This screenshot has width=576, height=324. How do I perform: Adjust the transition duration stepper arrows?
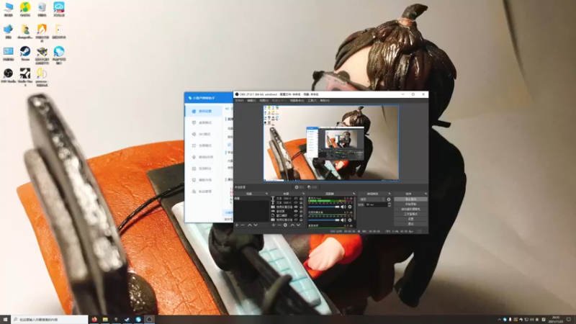coord(390,204)
